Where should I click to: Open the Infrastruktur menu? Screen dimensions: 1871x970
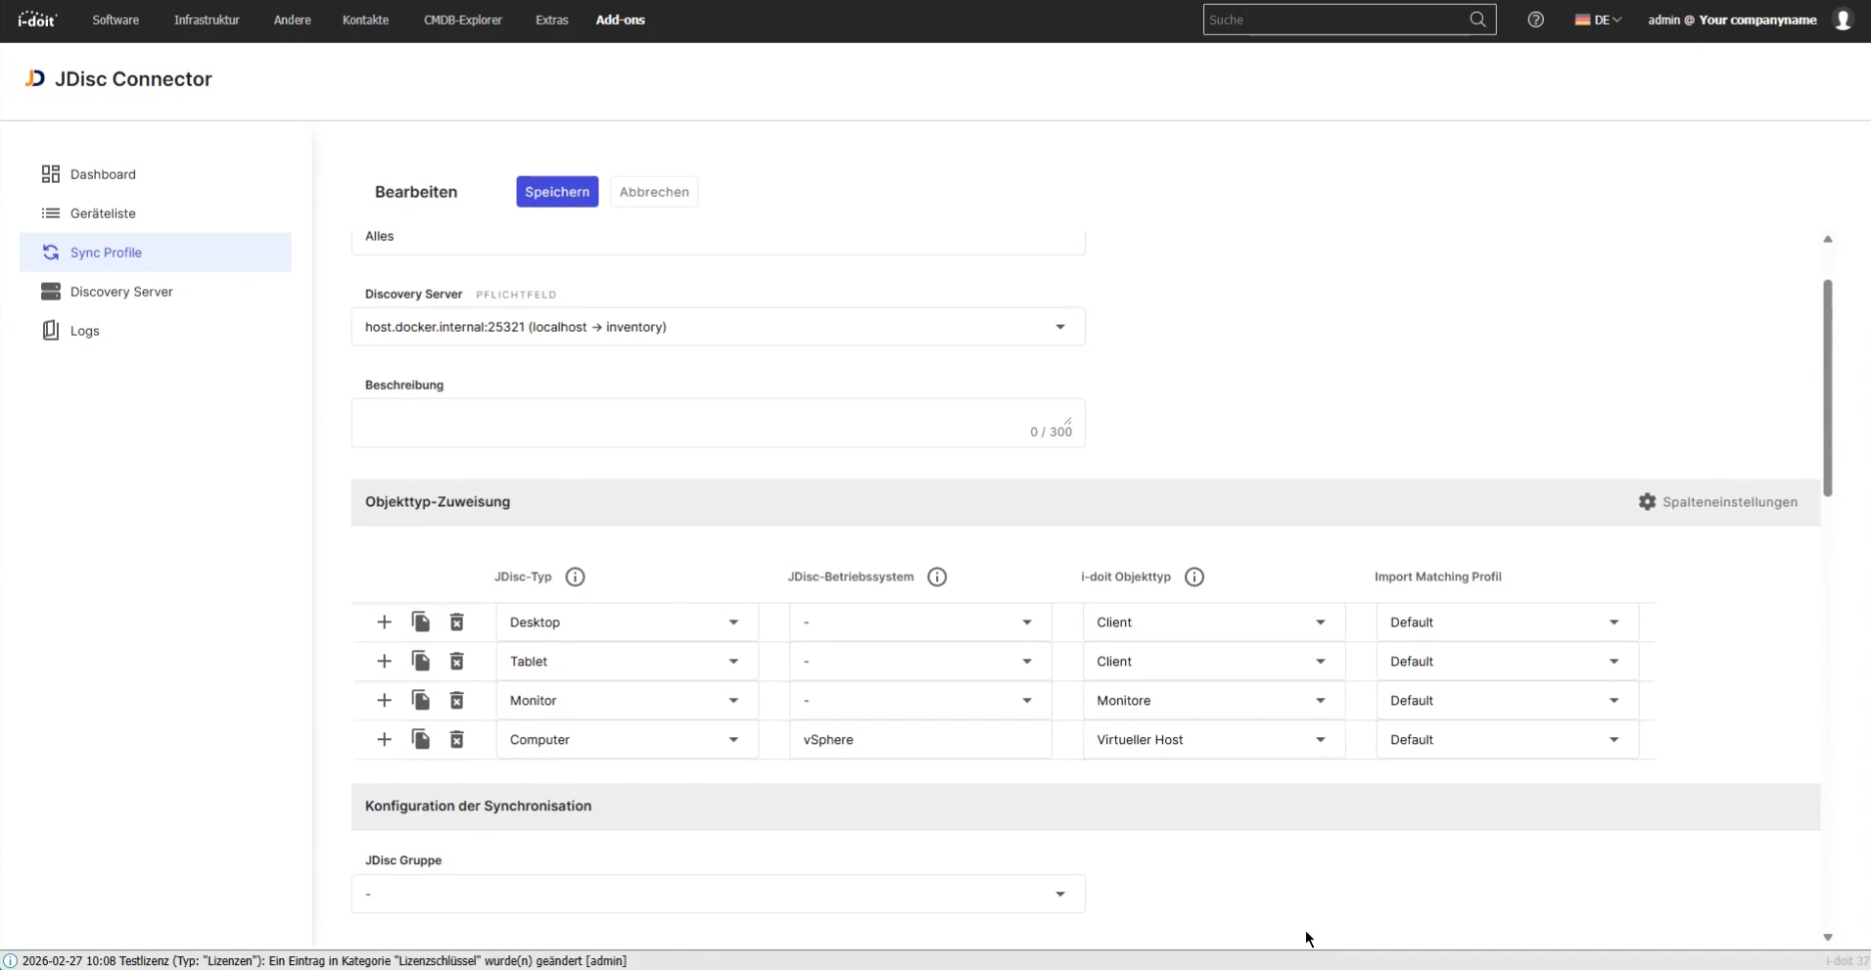click(x=207, y=20)
